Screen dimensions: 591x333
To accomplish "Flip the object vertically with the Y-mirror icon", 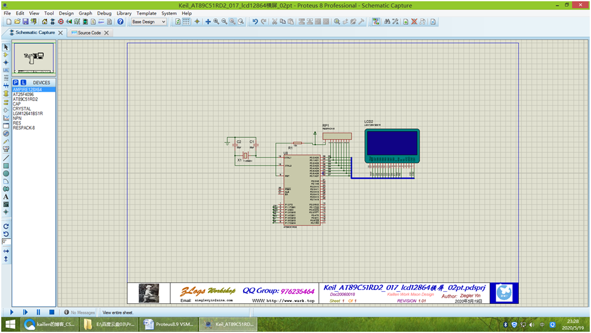I will click(6, 259).
